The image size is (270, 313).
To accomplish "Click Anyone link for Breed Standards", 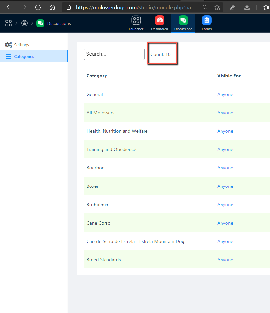I will point(225,260).
